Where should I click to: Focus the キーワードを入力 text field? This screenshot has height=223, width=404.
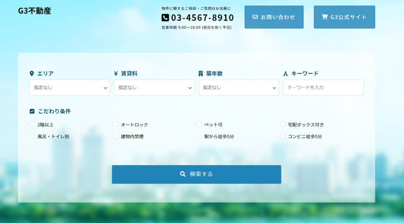[323, 88]
